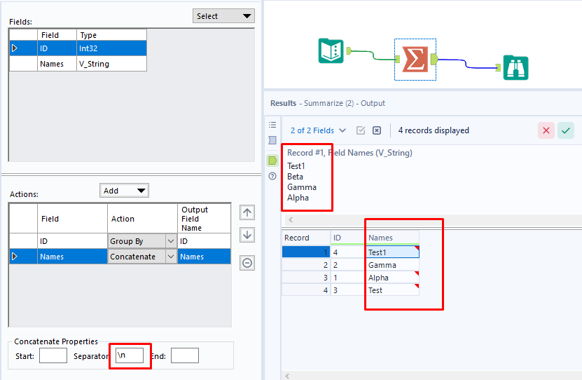
Task: Click the Summarize tool input anchor
Action: (x=398, y=59)
